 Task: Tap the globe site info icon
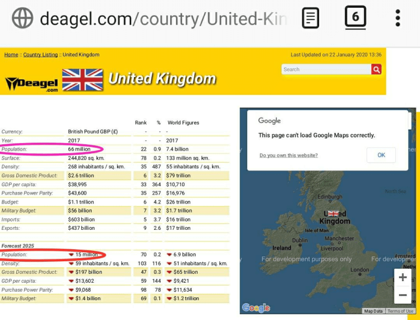click(23, 18)
